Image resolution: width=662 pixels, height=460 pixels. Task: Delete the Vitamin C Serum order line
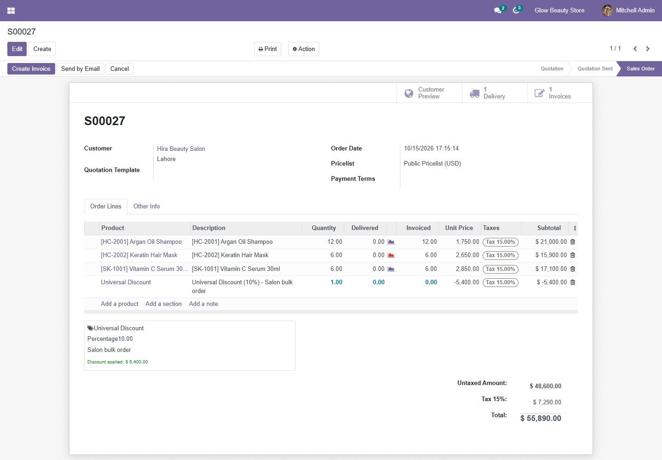(573, 269)
